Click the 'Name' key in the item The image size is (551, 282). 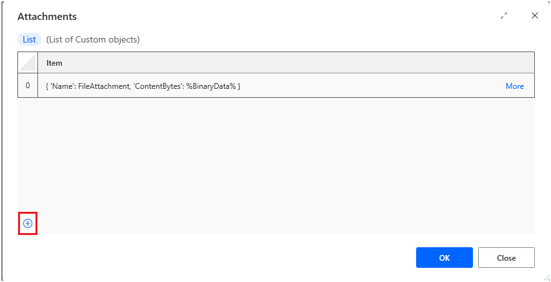(x=63, y=86)
